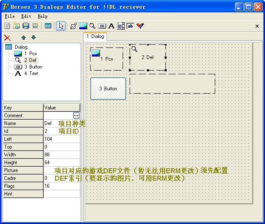Click the New file toolbar icon
The image size is (265, 224).
(x=7, y=26)
